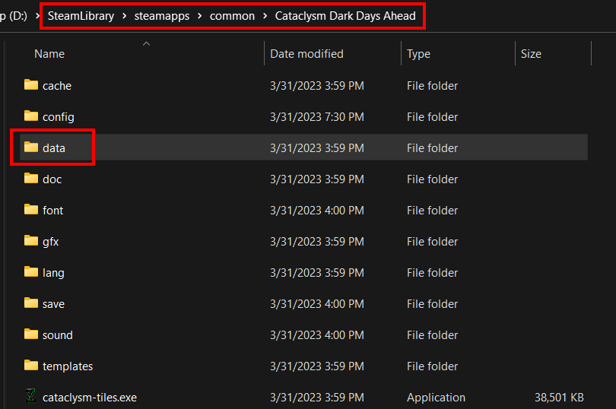Click the templates folder icon
Image resolution: width=616 pixels, height=409 pixels.
click(31, 366)
